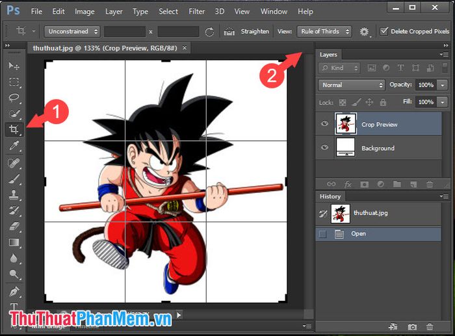This screenshot has width=455, height=336.
Task: Select the Spot Healing Brush tool
Action: 14,163
